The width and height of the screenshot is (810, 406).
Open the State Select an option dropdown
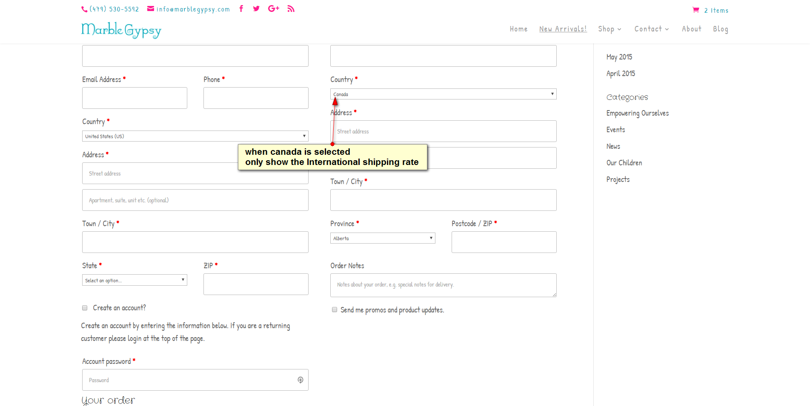coord(135,280)
